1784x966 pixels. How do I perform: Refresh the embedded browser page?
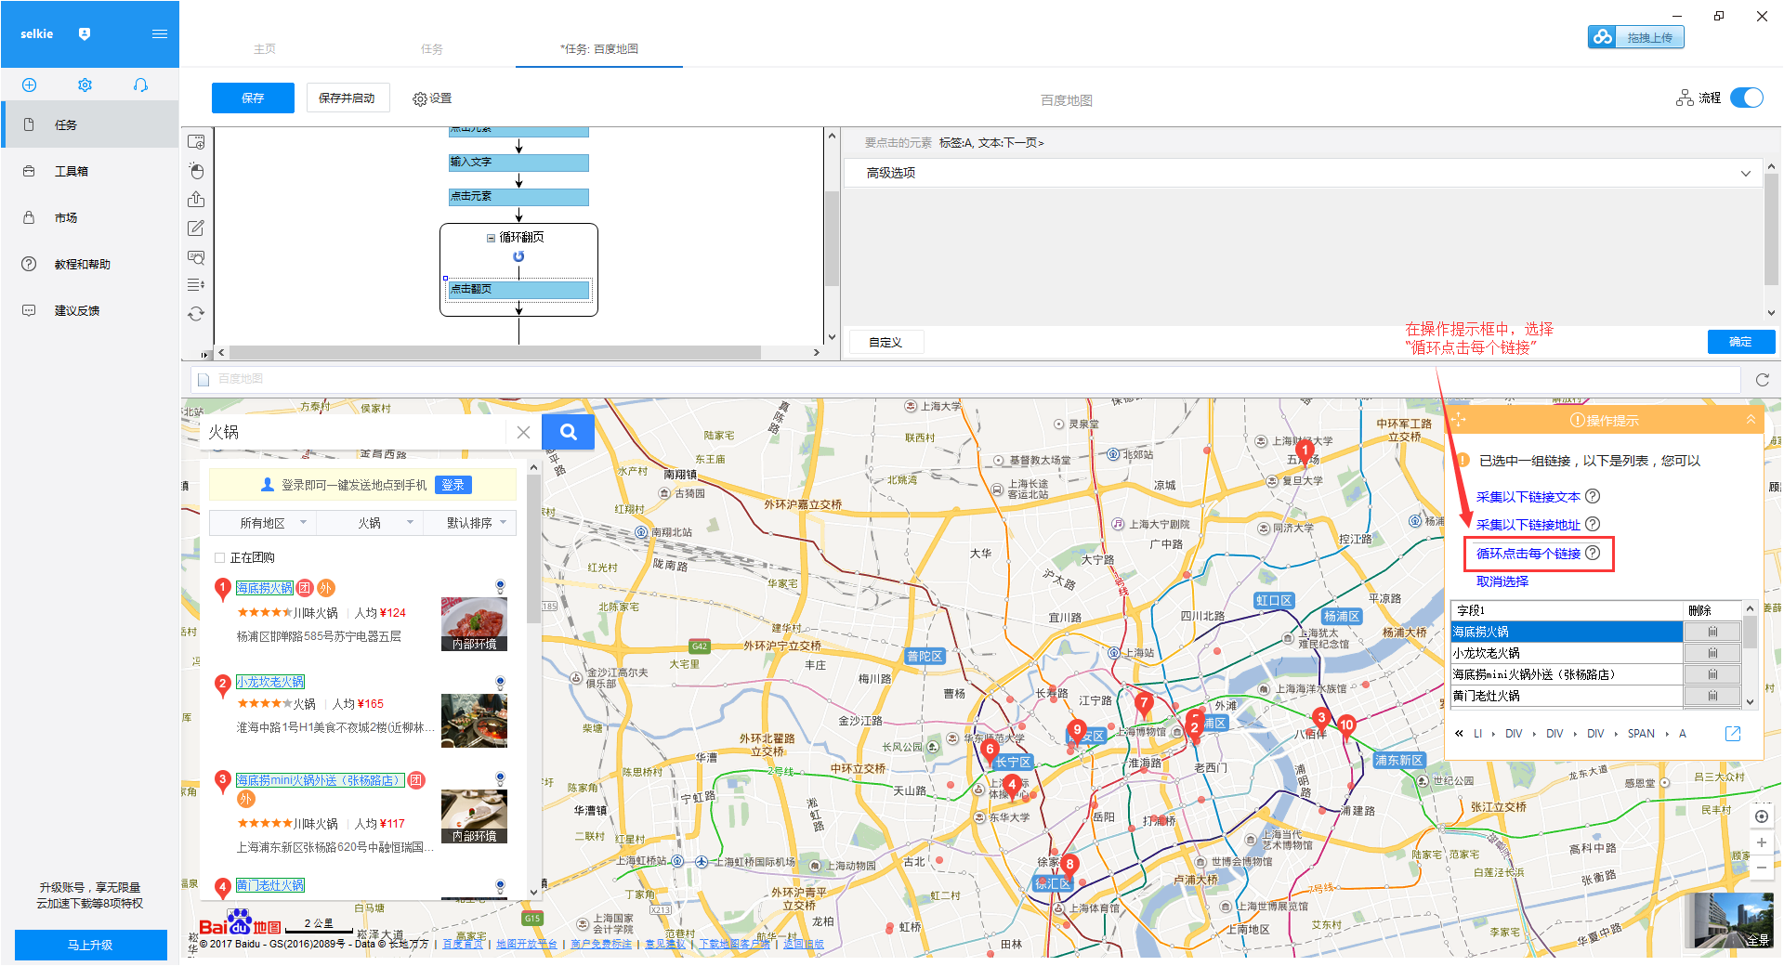[x=1762, y=380]
